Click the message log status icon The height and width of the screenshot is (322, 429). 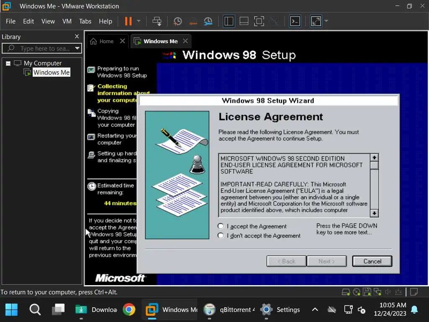(x=414, y=292)
